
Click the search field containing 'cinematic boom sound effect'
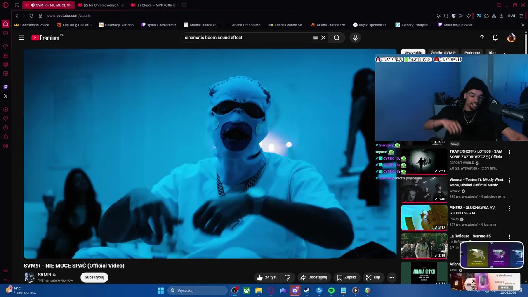pyautogui.click(x=247, y=38)
